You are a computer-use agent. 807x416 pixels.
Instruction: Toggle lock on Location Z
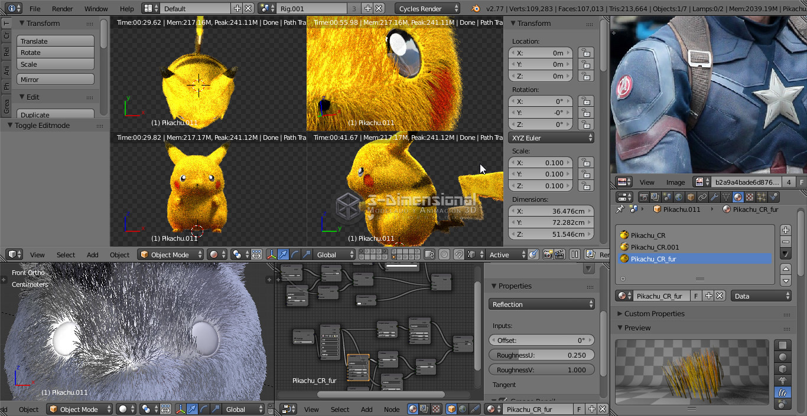pyautogui.click(x=585, y=76)
